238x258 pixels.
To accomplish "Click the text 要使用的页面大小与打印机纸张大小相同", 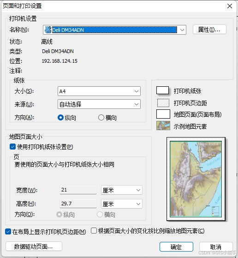I will 64,164.
